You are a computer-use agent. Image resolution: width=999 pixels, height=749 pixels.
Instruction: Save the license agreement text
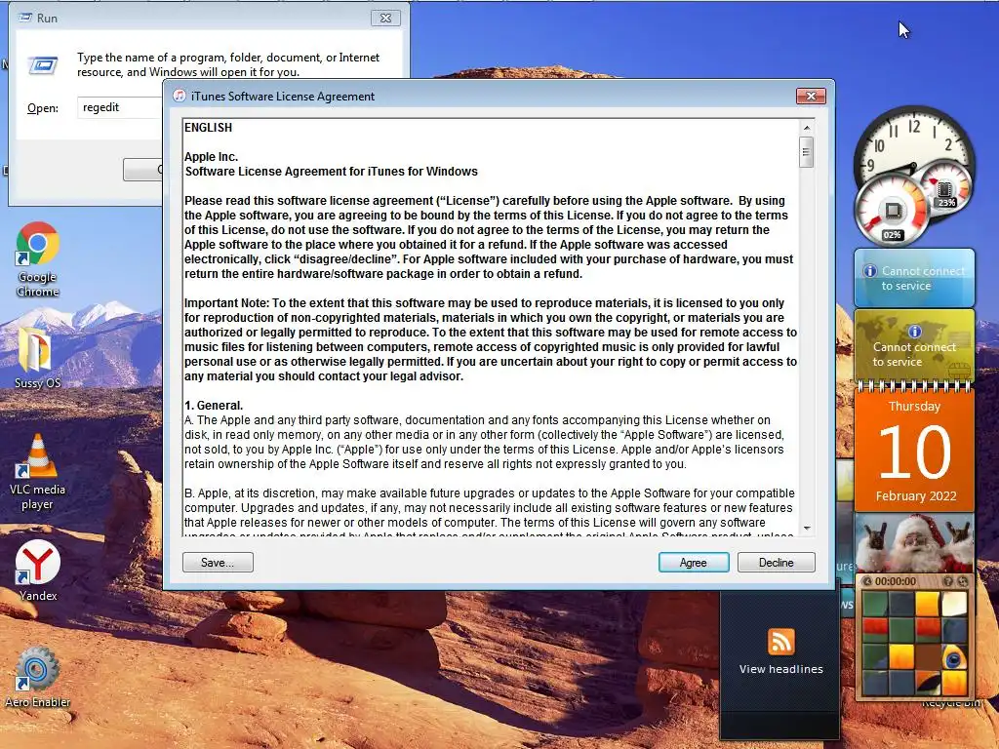[218, 563]
